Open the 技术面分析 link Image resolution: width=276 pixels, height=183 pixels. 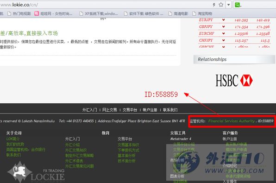point(126,161)
